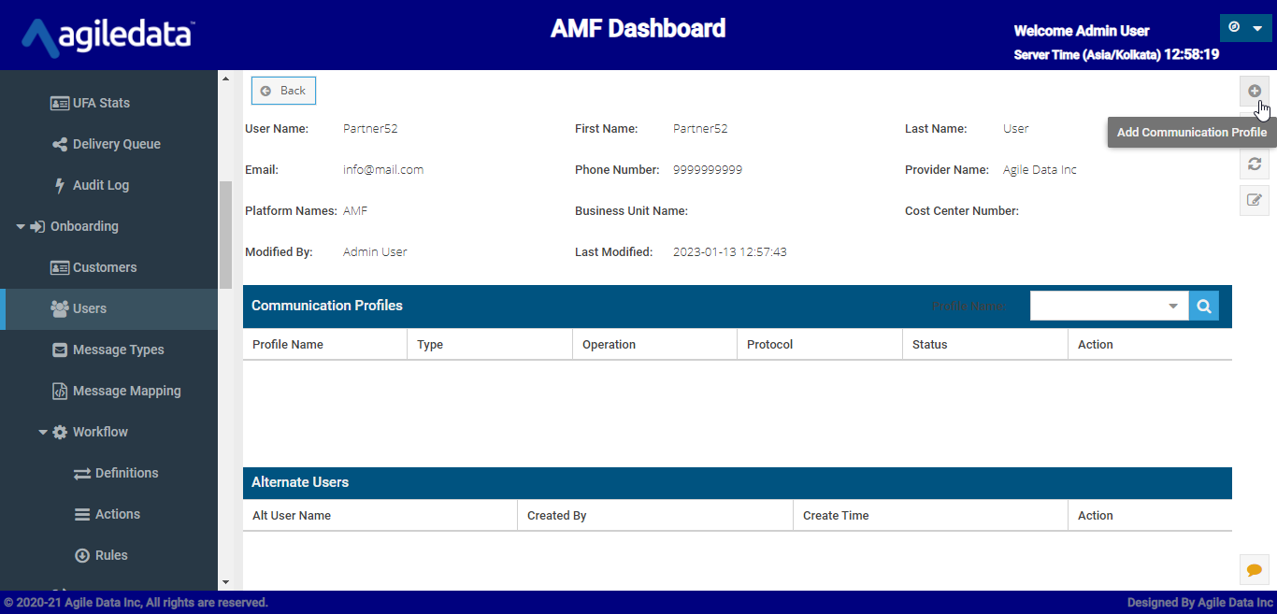Screen dimensions: 1277x614
Task: Collapse the Onboarding tree section
Action: [21, 226]
